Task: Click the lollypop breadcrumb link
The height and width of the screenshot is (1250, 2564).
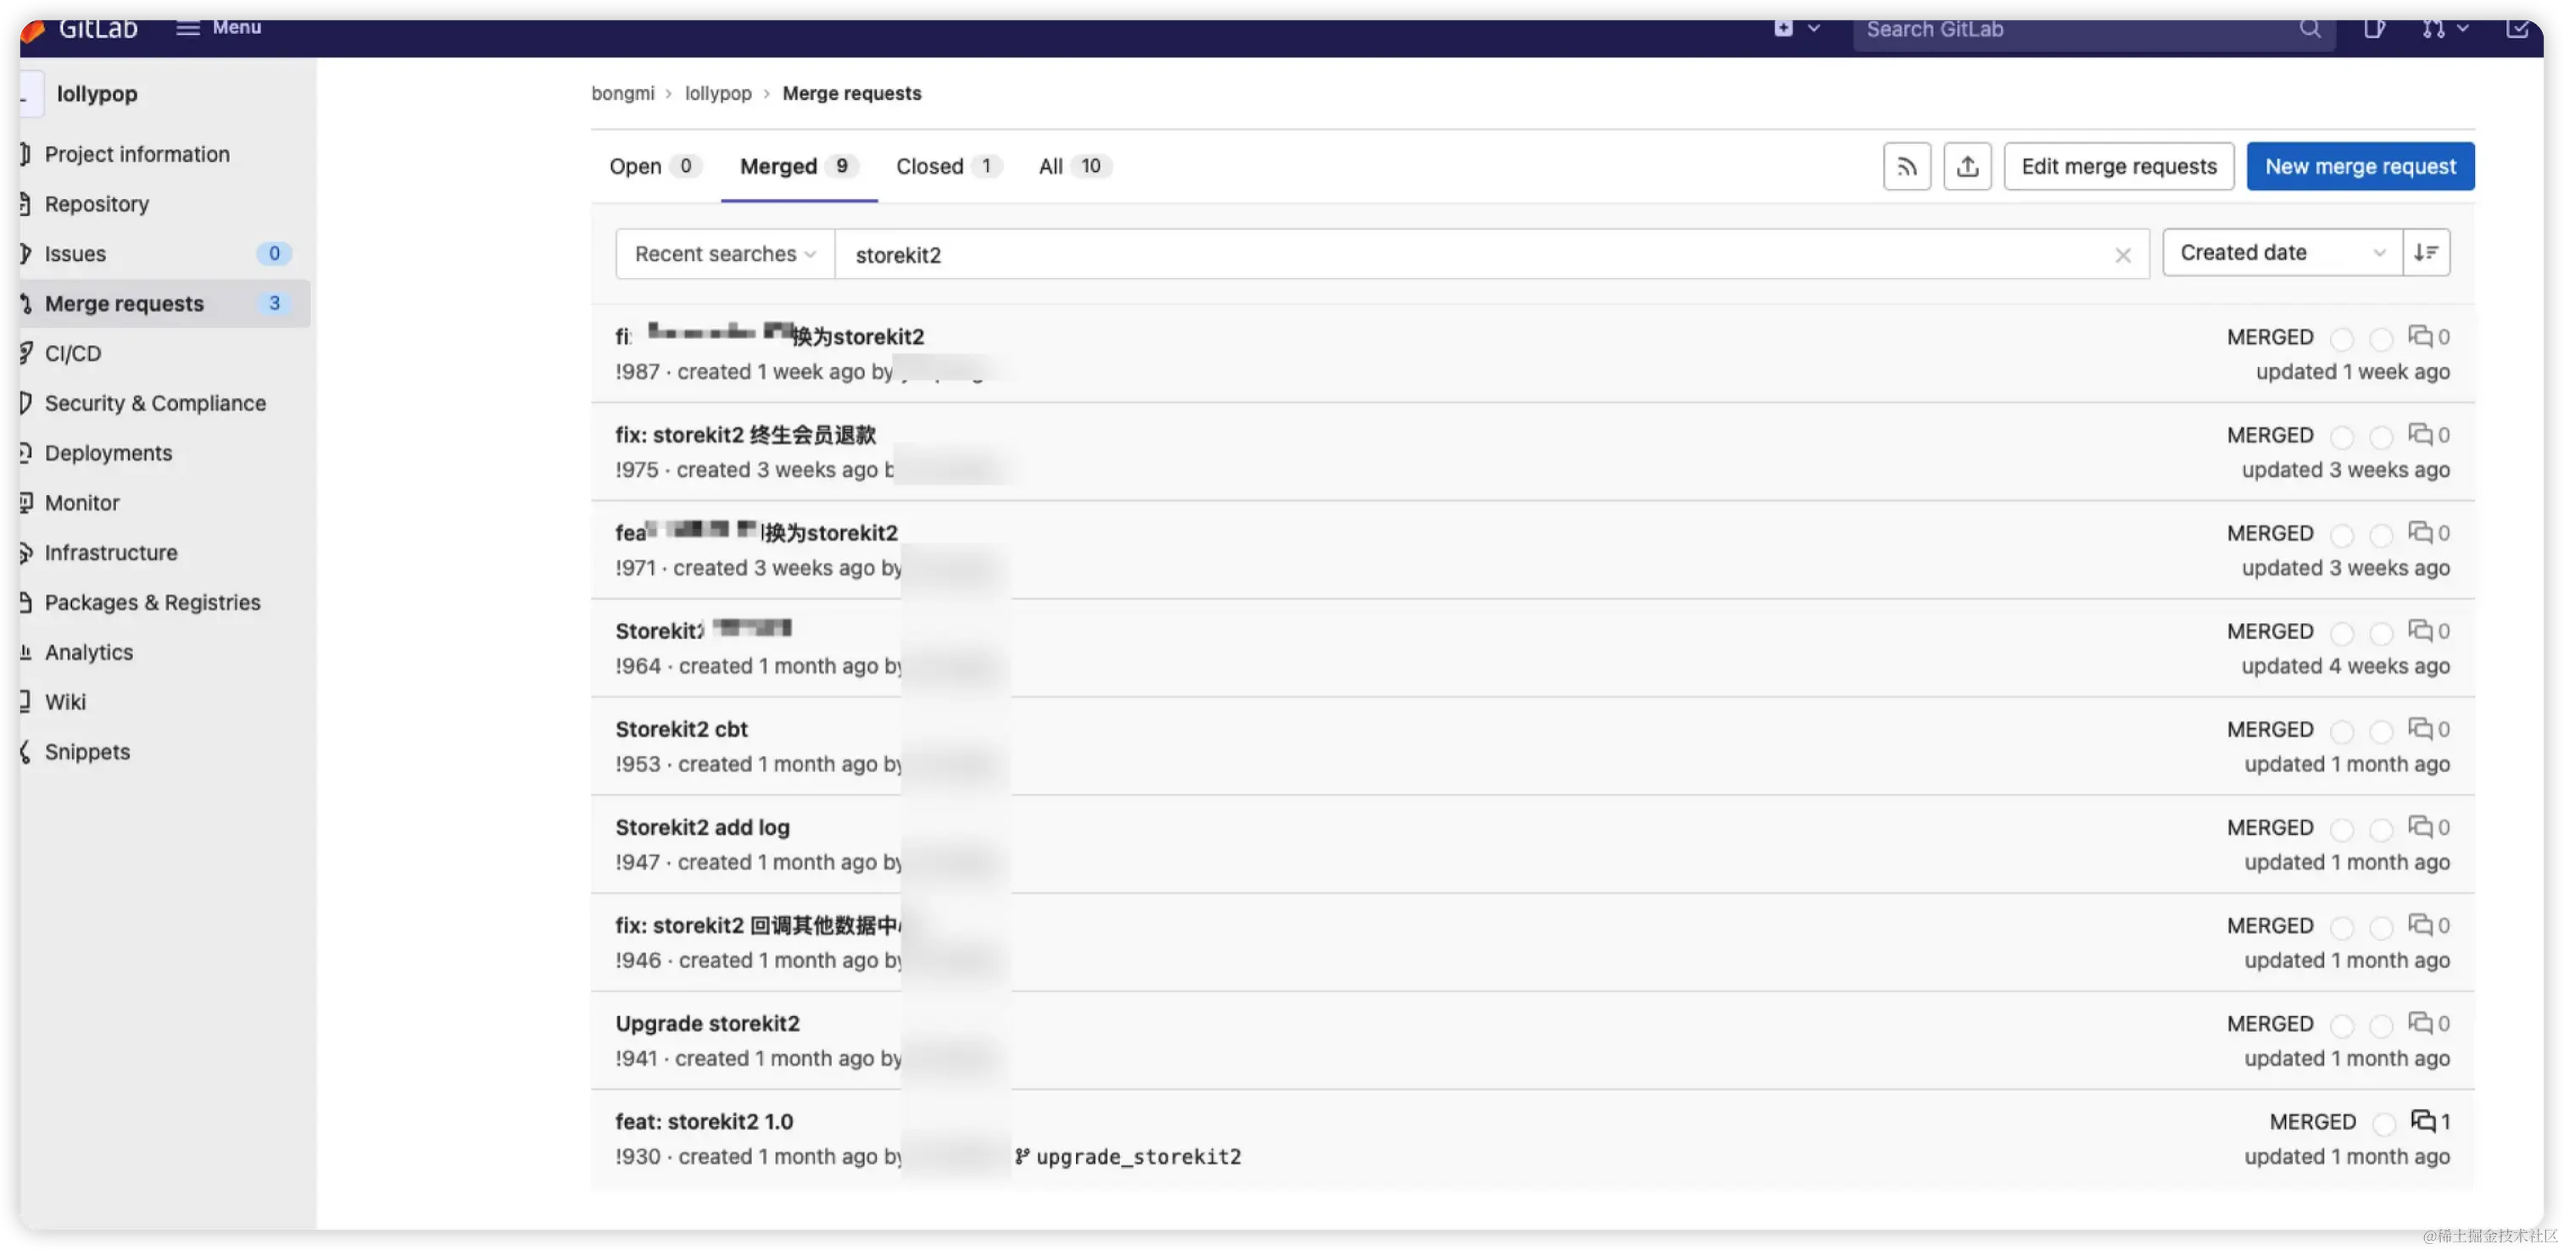Action: [717, 93]
